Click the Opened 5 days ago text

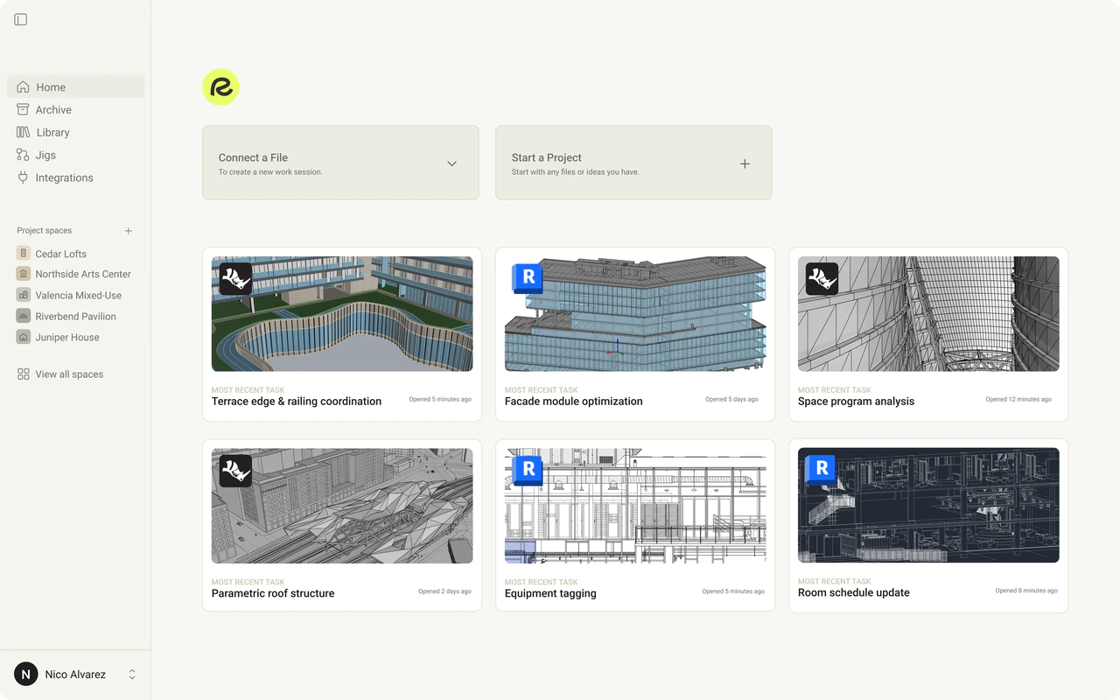(x=731, y=399)
